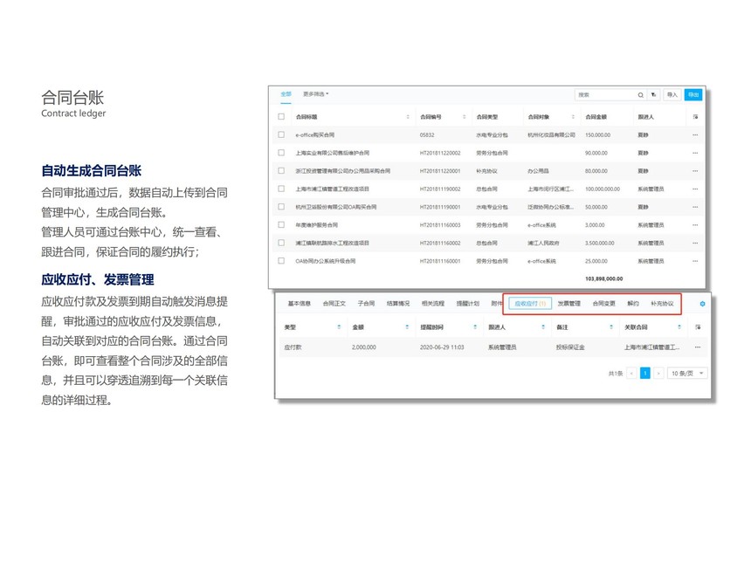Open column settings in contract table header
The image size is (751, 563).
click(695, 116)
